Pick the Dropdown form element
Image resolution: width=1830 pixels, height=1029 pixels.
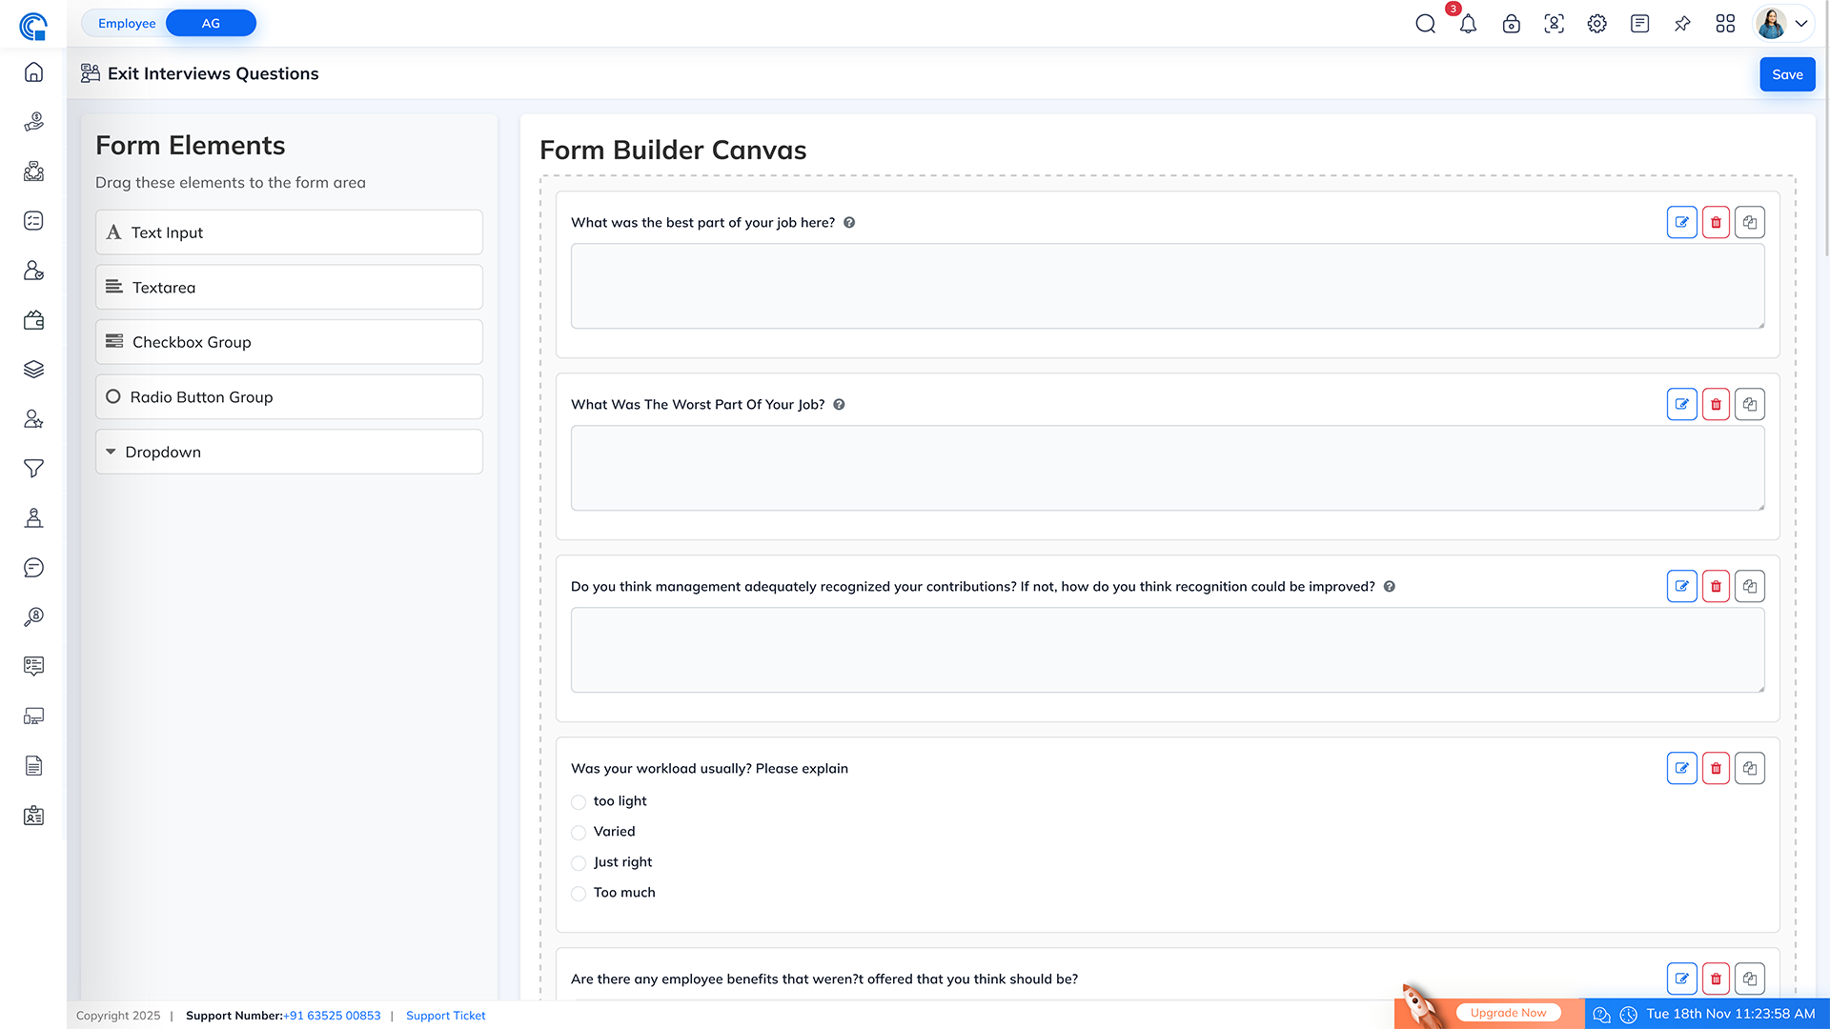289,452
